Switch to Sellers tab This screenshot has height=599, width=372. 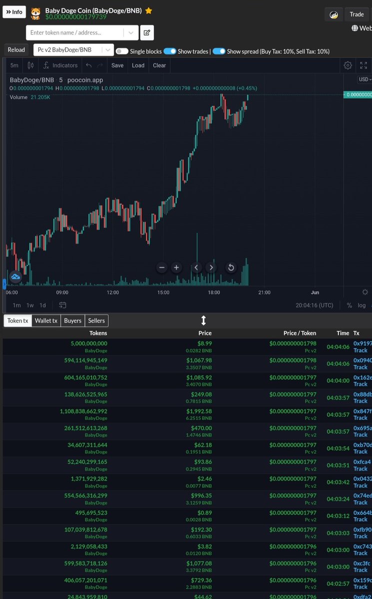pos(96,320)
